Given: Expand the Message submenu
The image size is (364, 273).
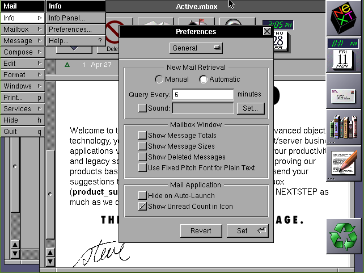Looking at the screenshot, I should point(23,41).
